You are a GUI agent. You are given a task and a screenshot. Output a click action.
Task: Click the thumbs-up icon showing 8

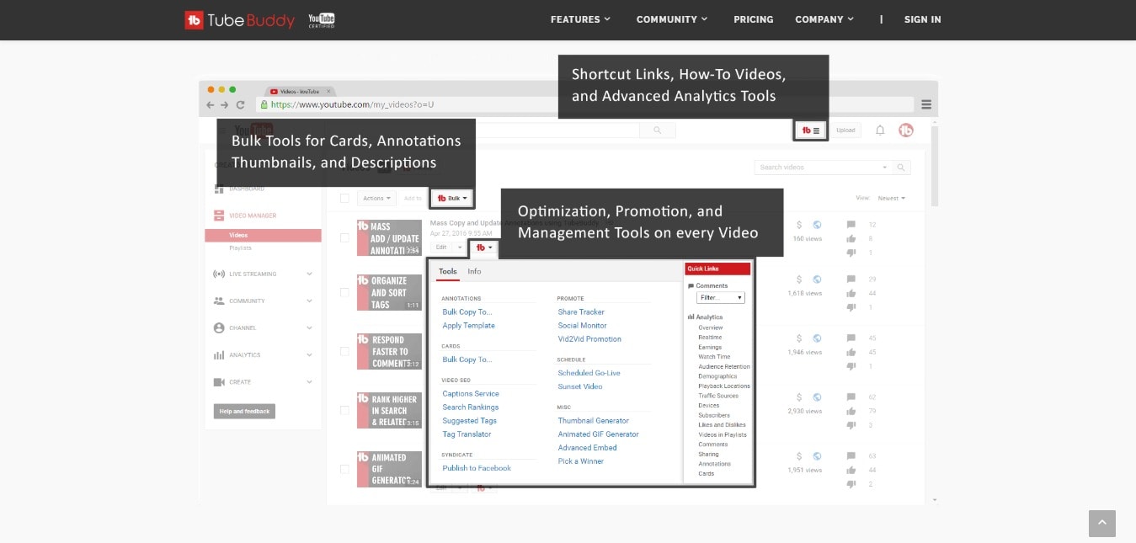click(x=851, y=238)
